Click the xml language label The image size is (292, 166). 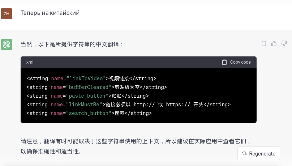coord(30,62)
